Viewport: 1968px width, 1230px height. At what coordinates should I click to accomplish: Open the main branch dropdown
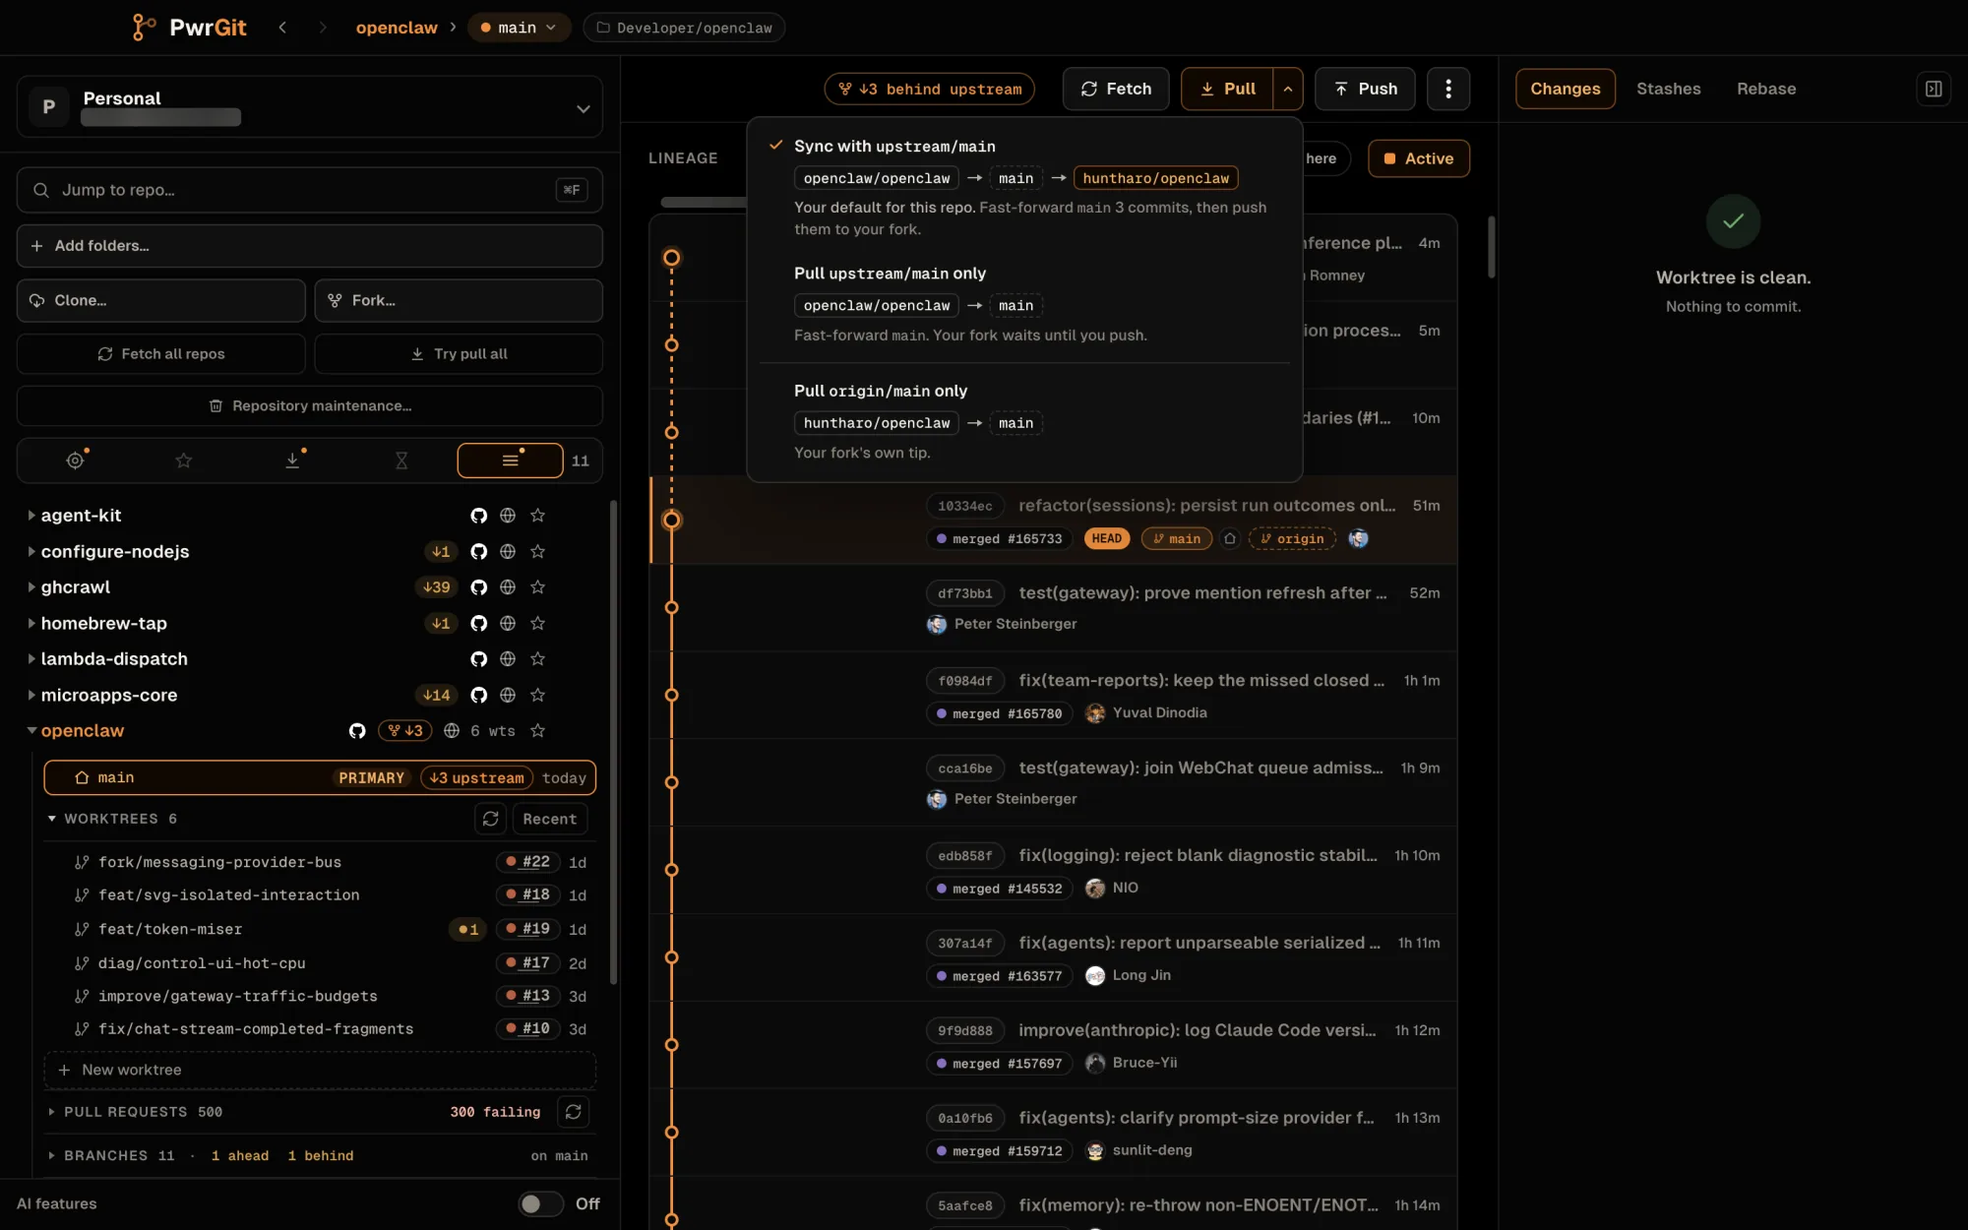pyautogui.click(x=518, y=28)
